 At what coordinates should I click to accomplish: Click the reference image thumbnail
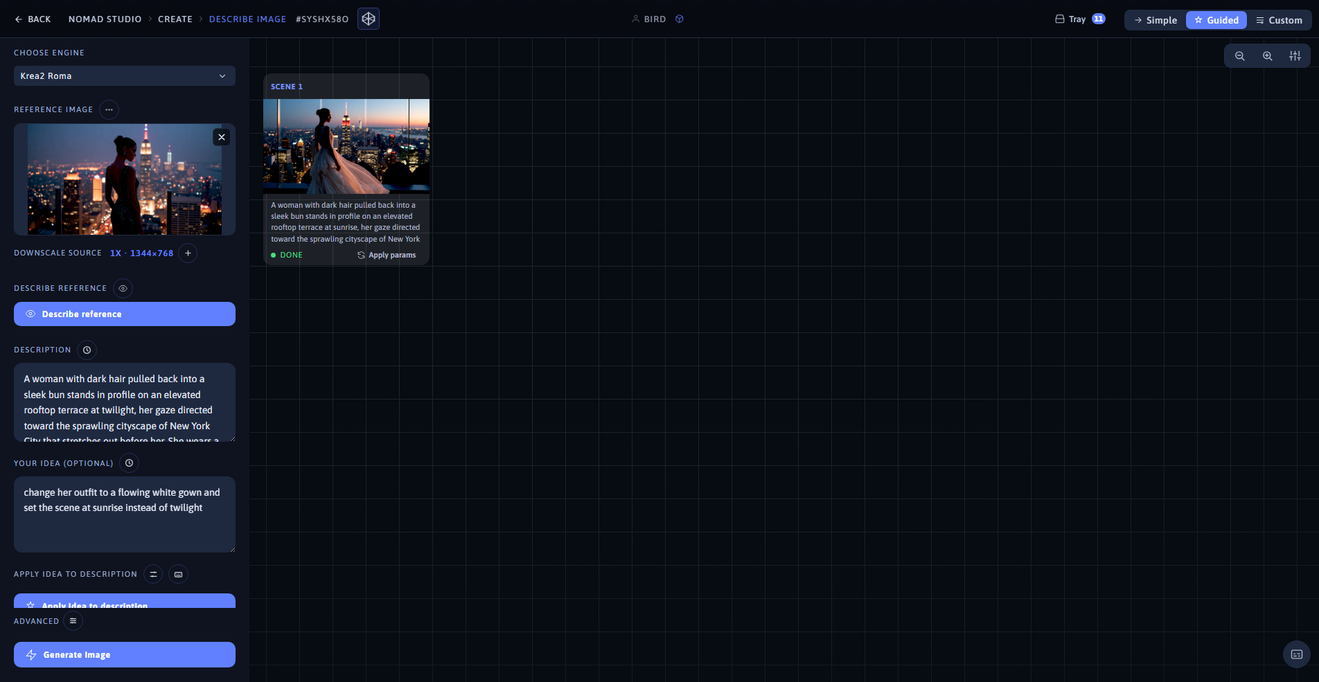coord(125,179)
